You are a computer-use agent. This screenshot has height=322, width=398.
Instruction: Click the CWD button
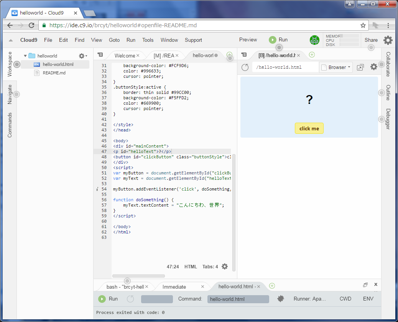point(345,299)
